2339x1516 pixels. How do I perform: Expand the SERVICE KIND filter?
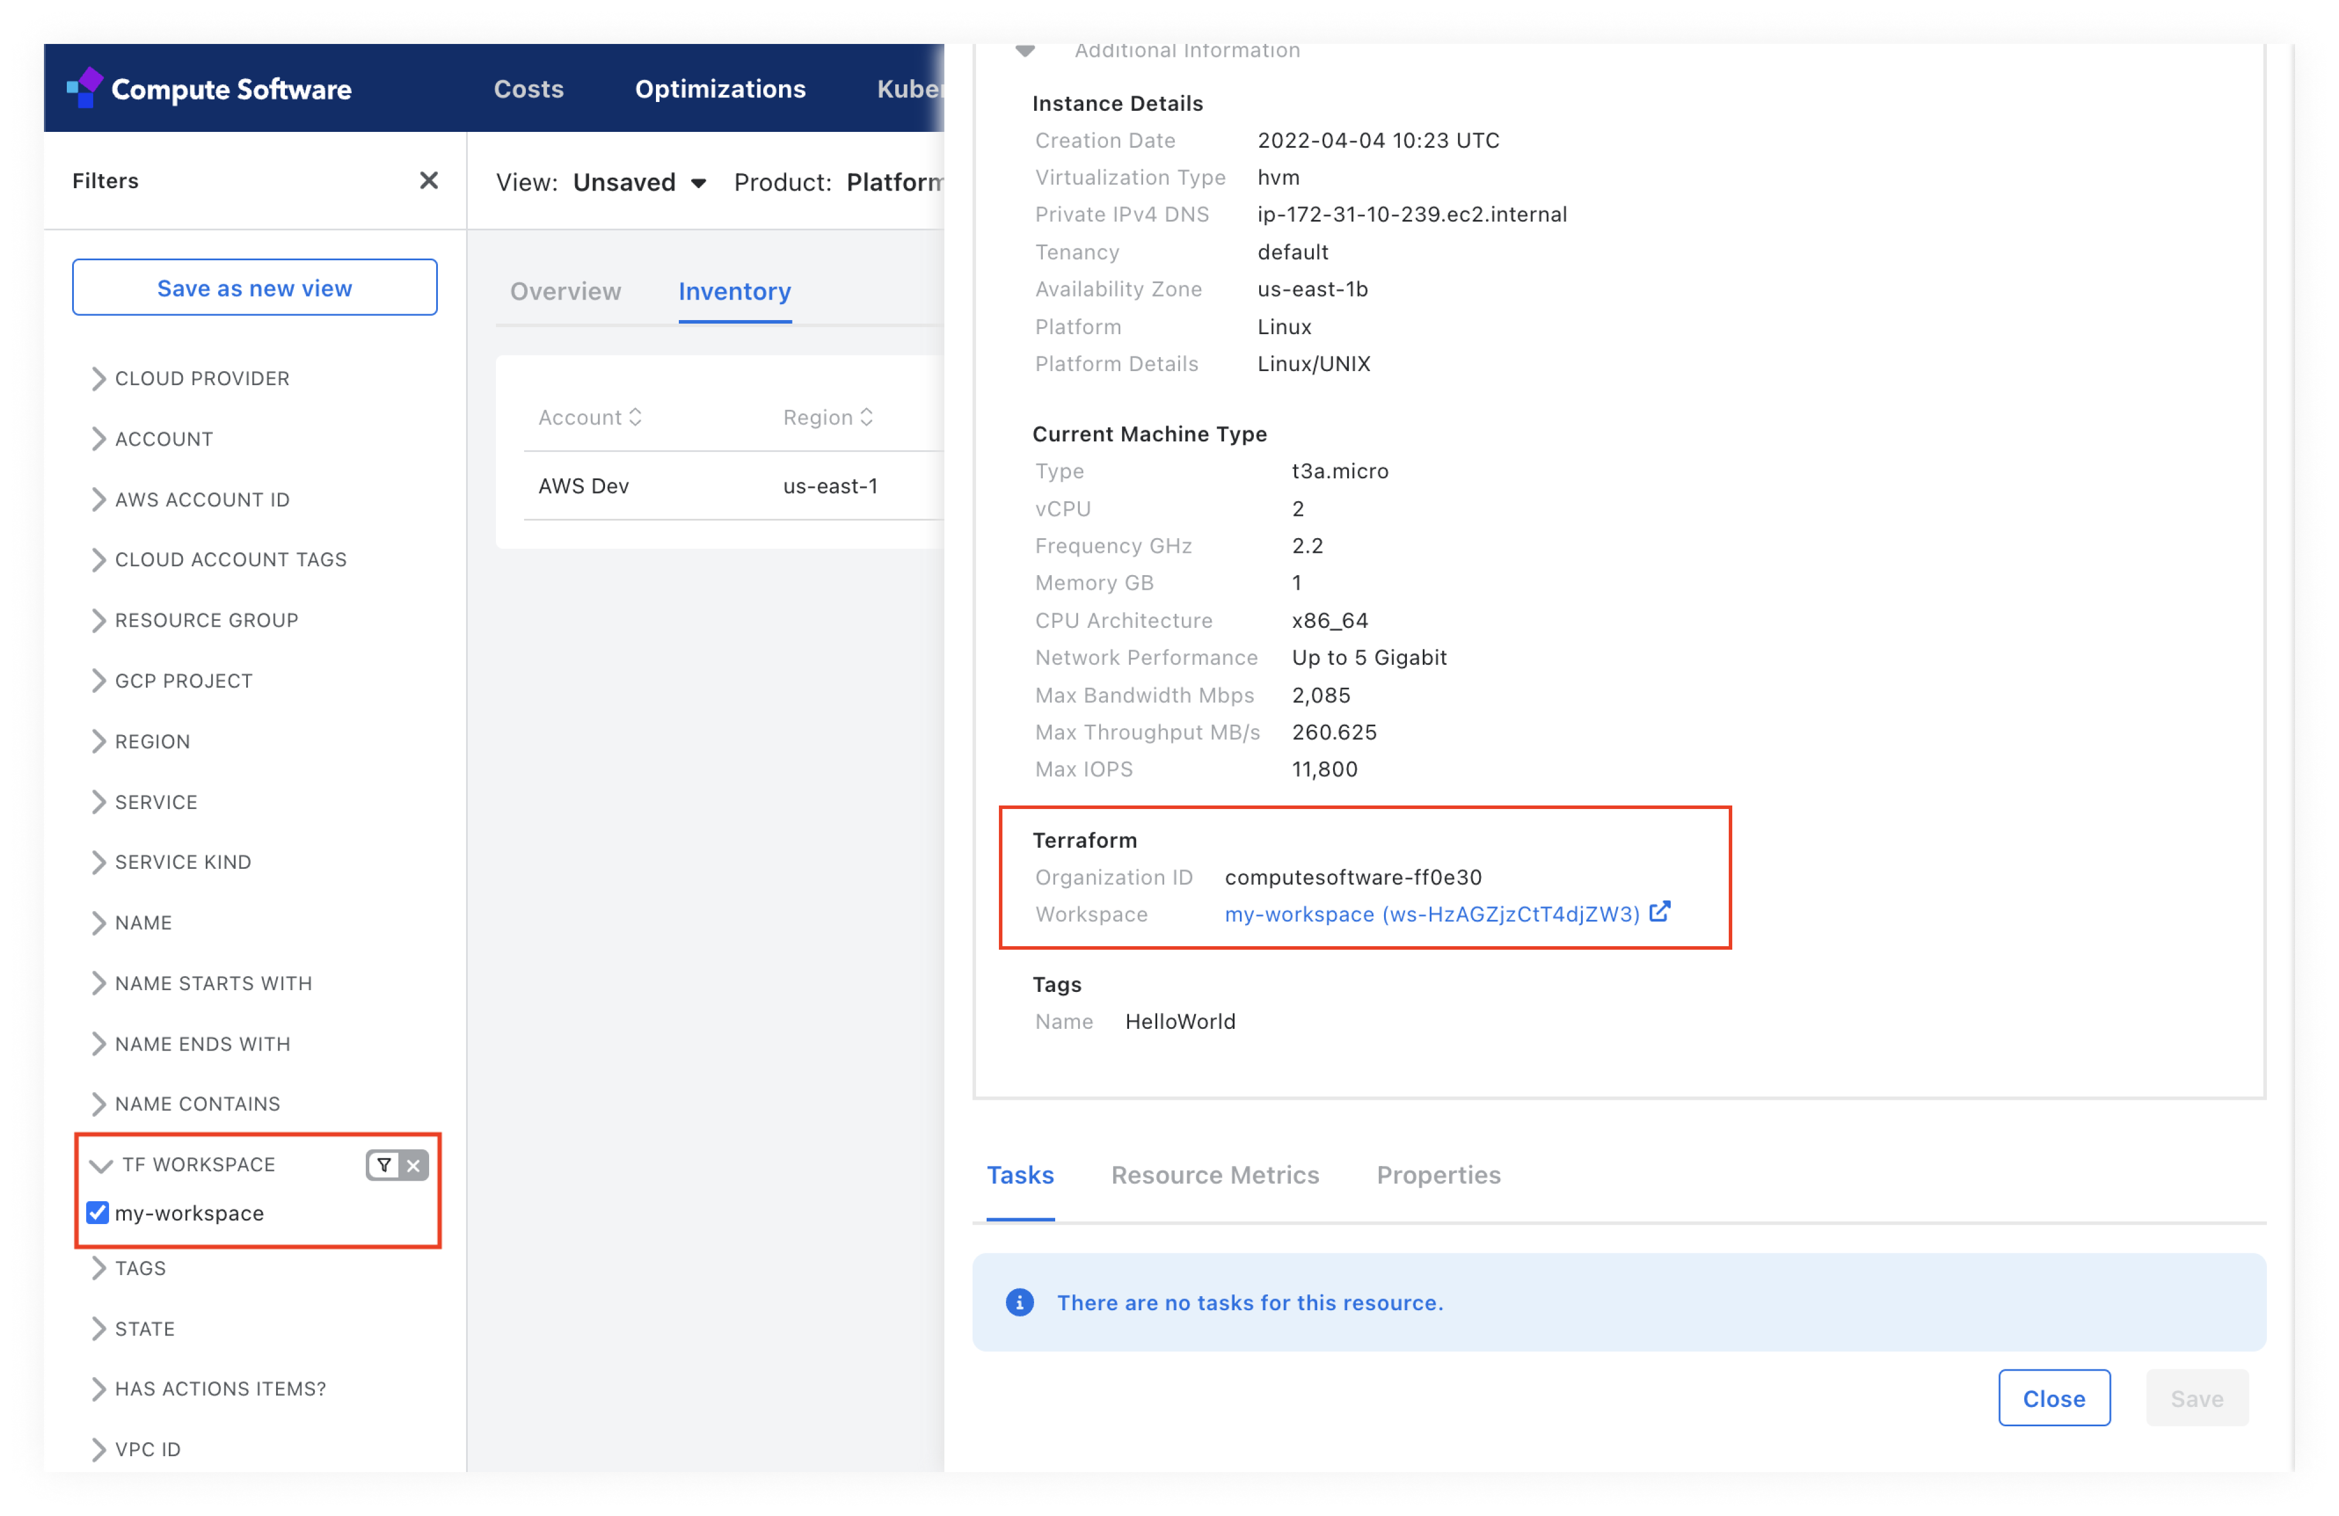(171, 862)
